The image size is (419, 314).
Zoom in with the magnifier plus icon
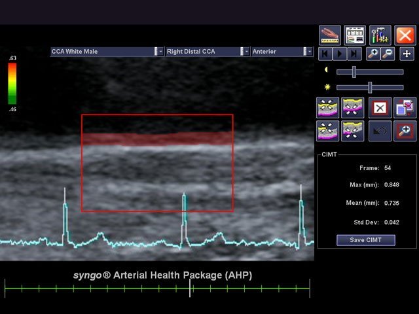(x=373, y=54)
